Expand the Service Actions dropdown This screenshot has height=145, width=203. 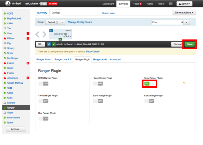click(184, 12)
